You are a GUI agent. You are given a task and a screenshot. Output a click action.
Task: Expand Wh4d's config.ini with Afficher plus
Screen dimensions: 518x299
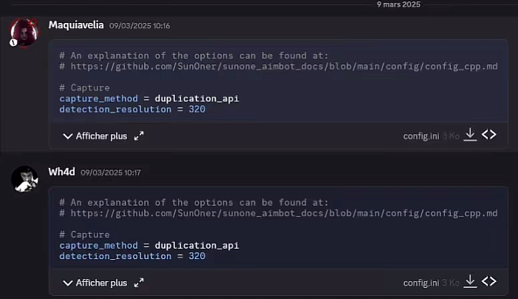[x=95, y=283]
